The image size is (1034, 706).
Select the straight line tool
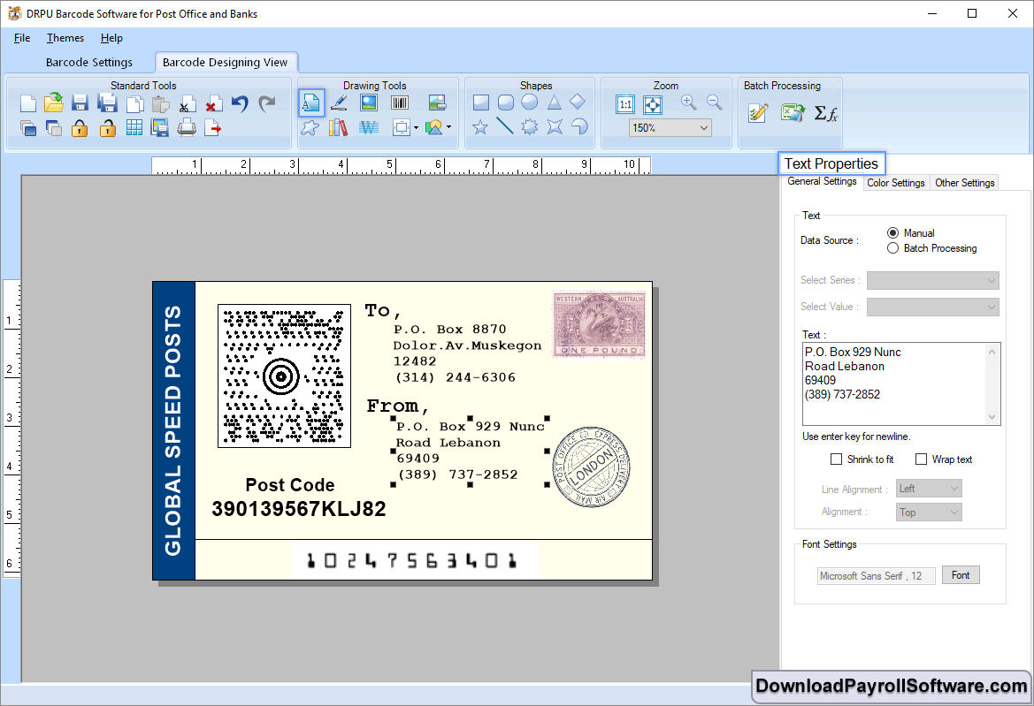505,125
